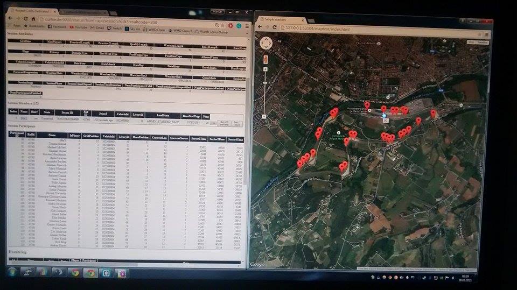Open the Windows Start menu
Viewport: 517px width, 290px height.
click(x=12, y=273)
